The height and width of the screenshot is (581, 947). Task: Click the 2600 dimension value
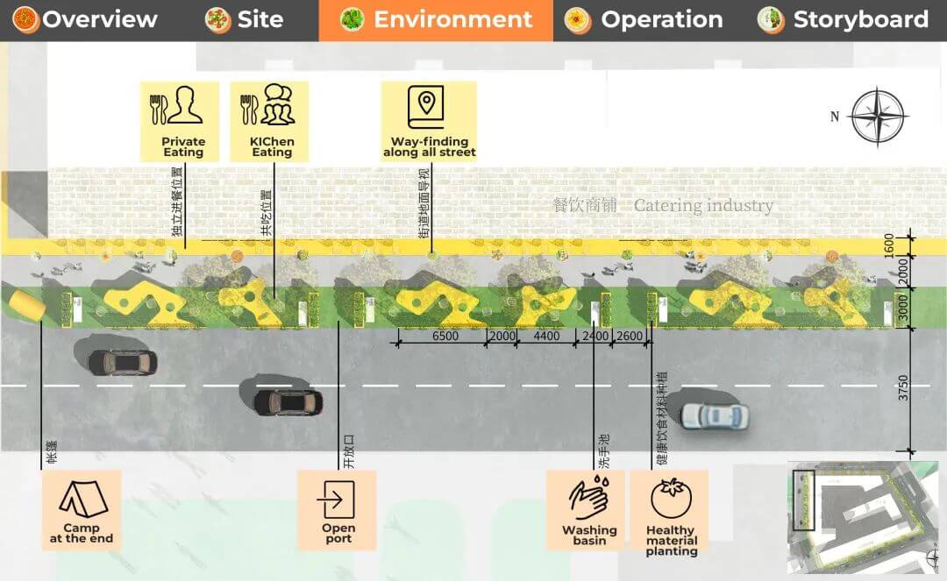pyautogui.click(x=630, y=336)
